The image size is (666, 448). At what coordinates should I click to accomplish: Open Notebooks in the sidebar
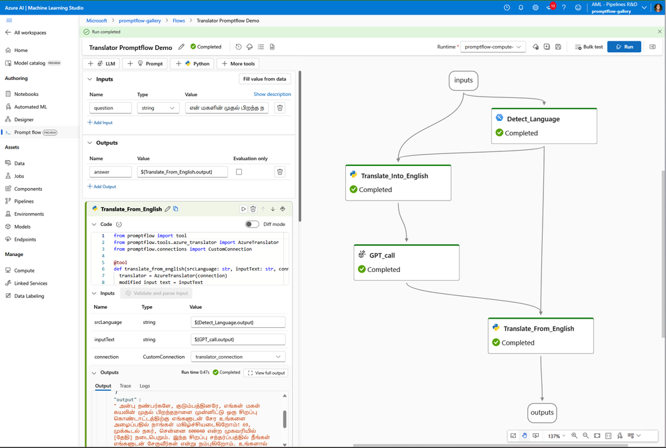27,94
